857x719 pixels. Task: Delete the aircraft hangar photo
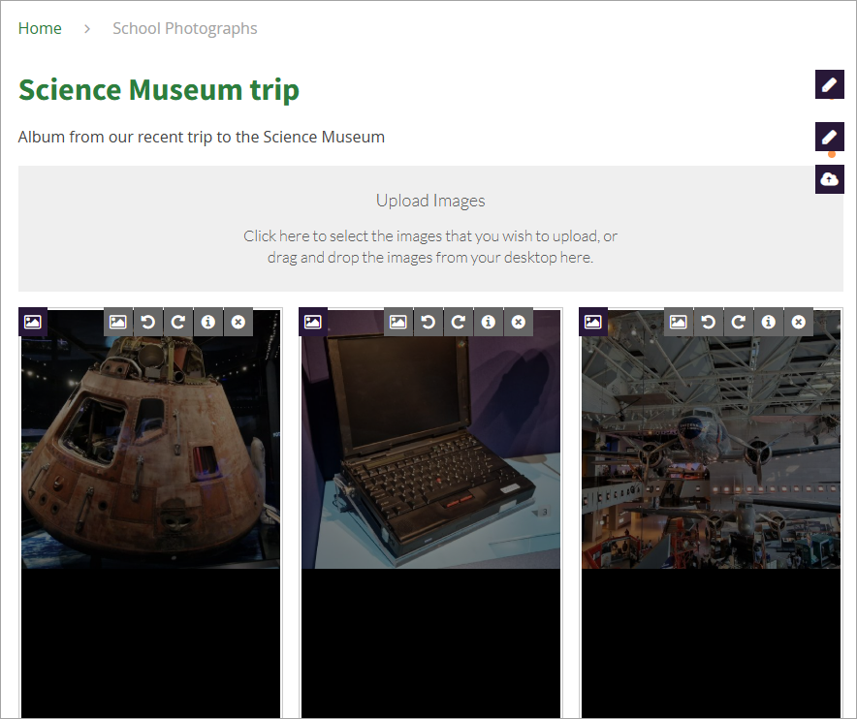(799, 323)
